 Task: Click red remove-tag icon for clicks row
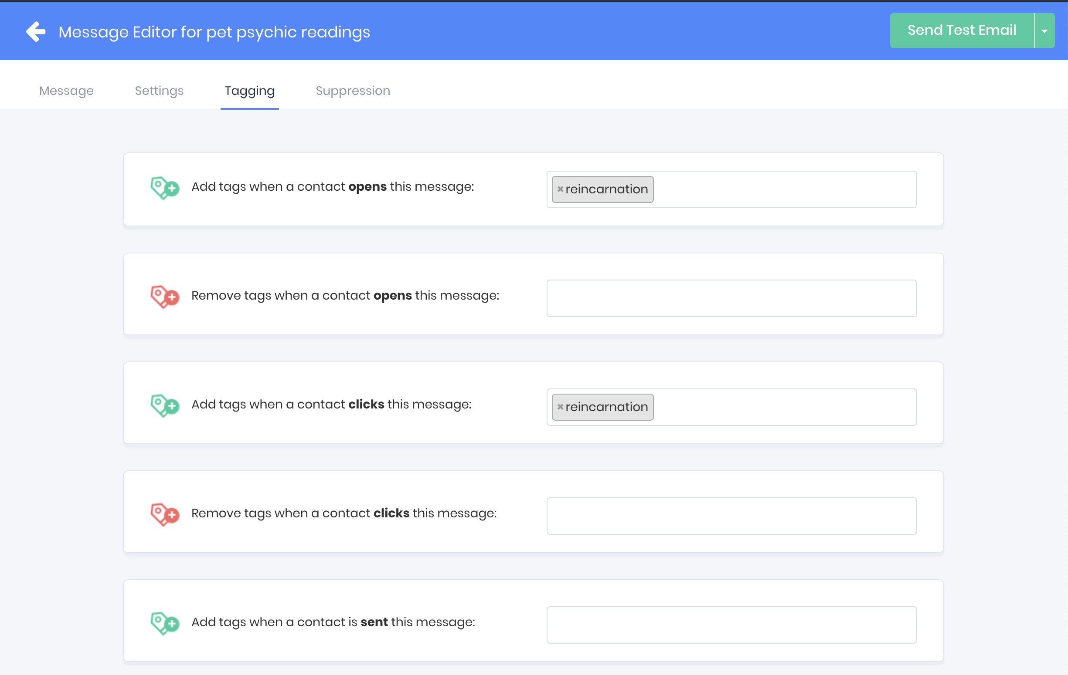pyautogui.click(x=164, y=514)
